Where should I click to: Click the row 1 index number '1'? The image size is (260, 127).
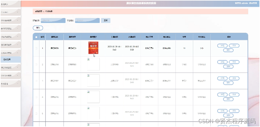click(x=42, y=48)
